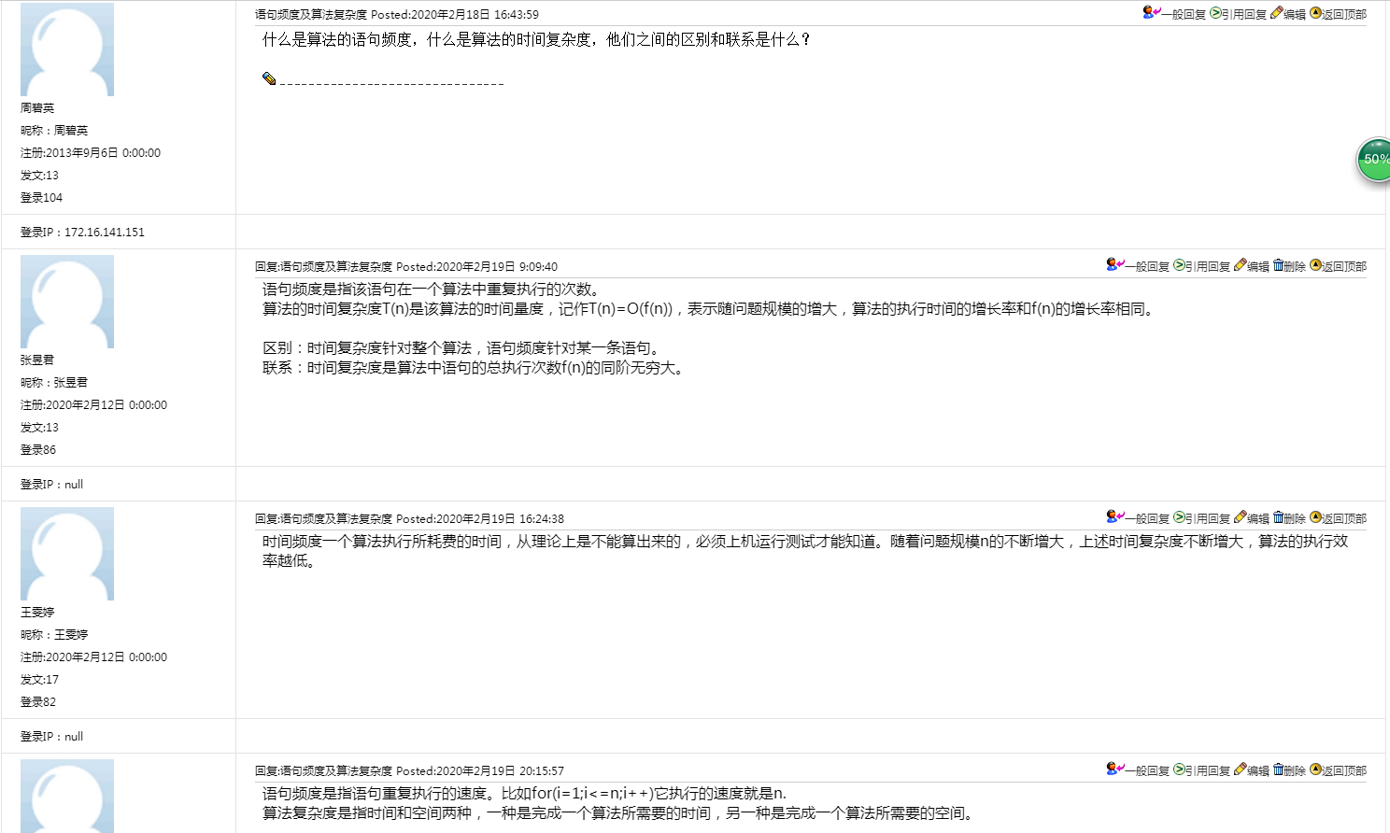Click 返回顶部 arrow on the 16:24:38 reply
1390x833 pixels.
[x=1315, y=517]
